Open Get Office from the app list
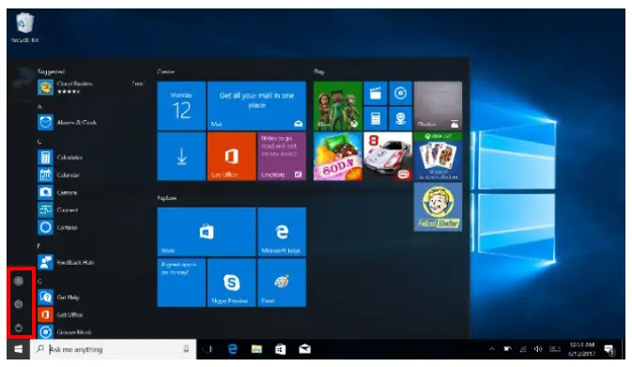This screenshot has height=367, width=632. 60,314
